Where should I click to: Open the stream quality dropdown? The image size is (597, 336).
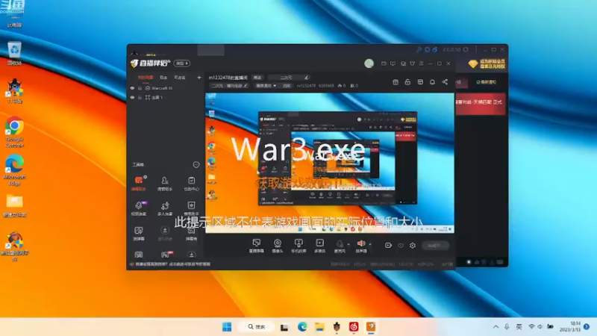(x=266, y=86)
